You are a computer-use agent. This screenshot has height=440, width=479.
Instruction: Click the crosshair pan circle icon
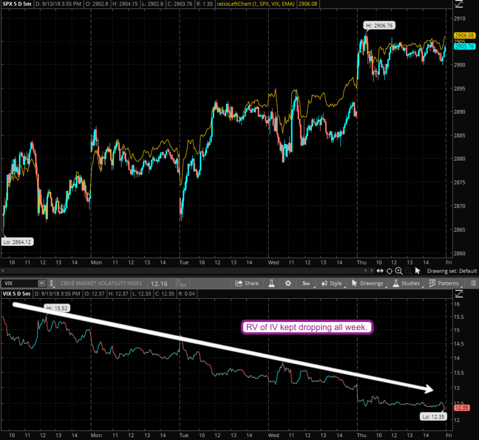(389, 271)
